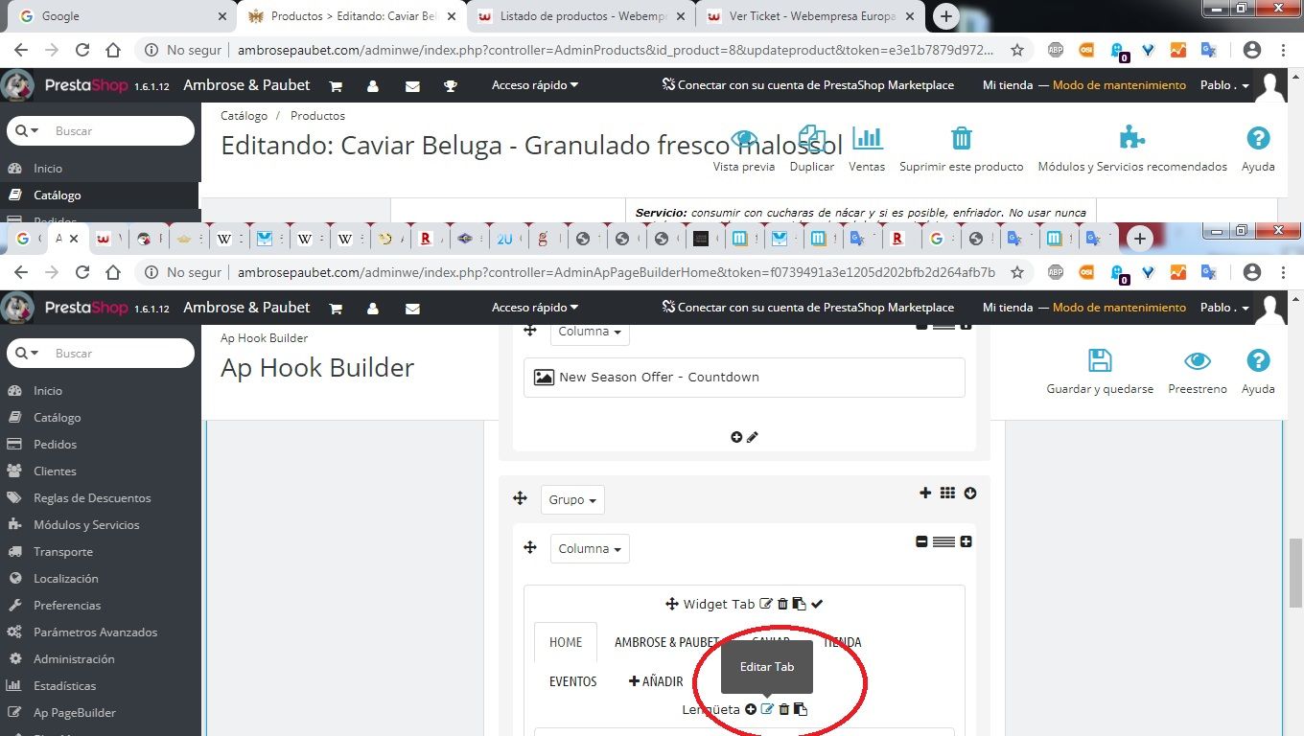This screenshot has width=1304, height=736.
Task: Click move handle left of Widget Tab label
Action: point(672,604)
